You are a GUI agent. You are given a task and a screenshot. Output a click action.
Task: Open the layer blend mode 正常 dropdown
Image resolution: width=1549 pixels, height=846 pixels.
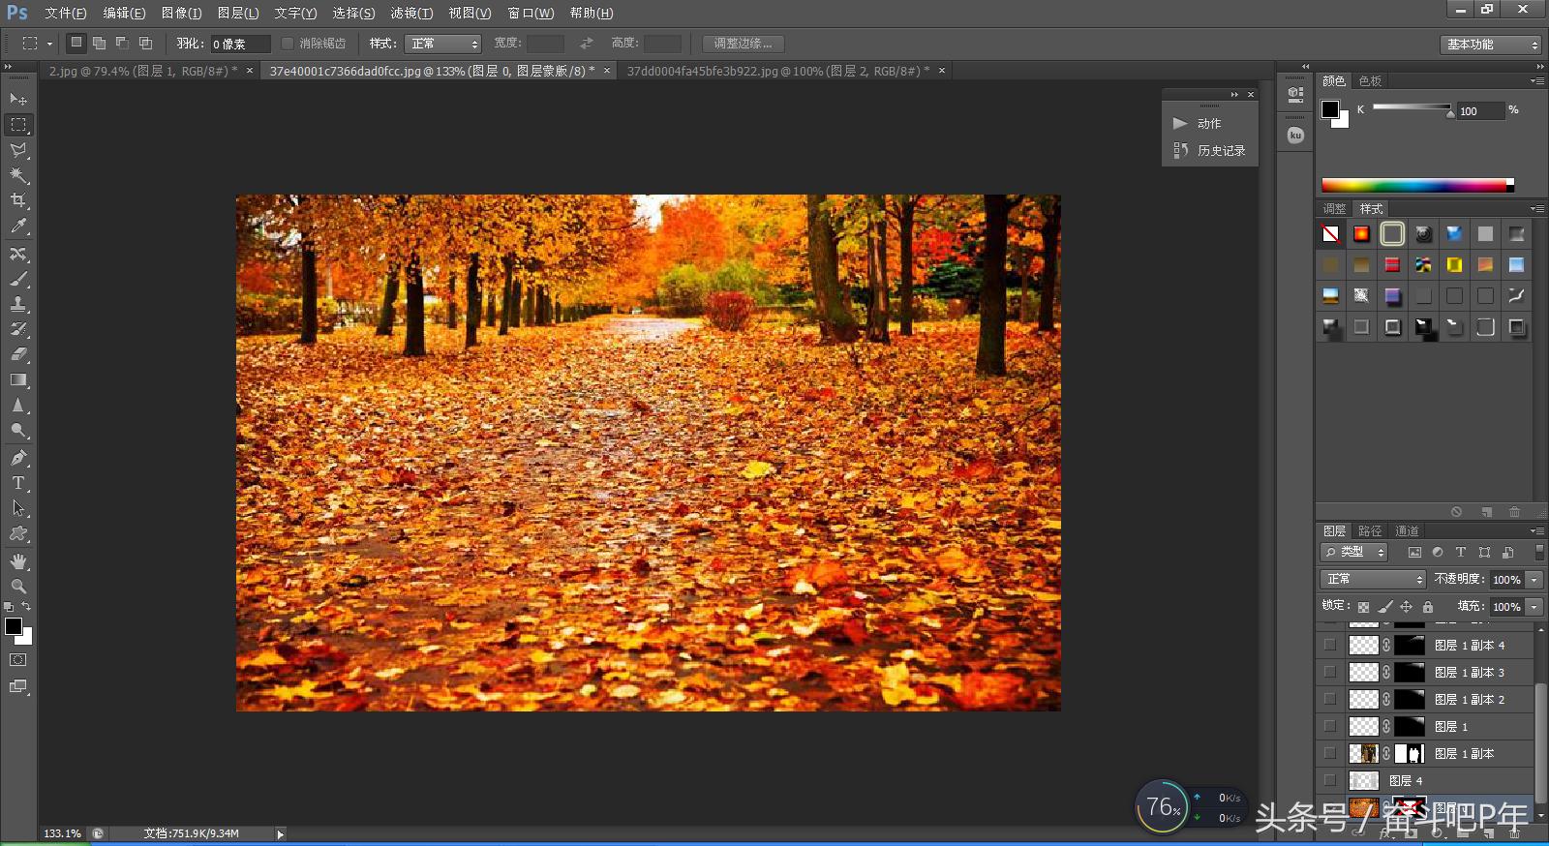[1373, 579]
